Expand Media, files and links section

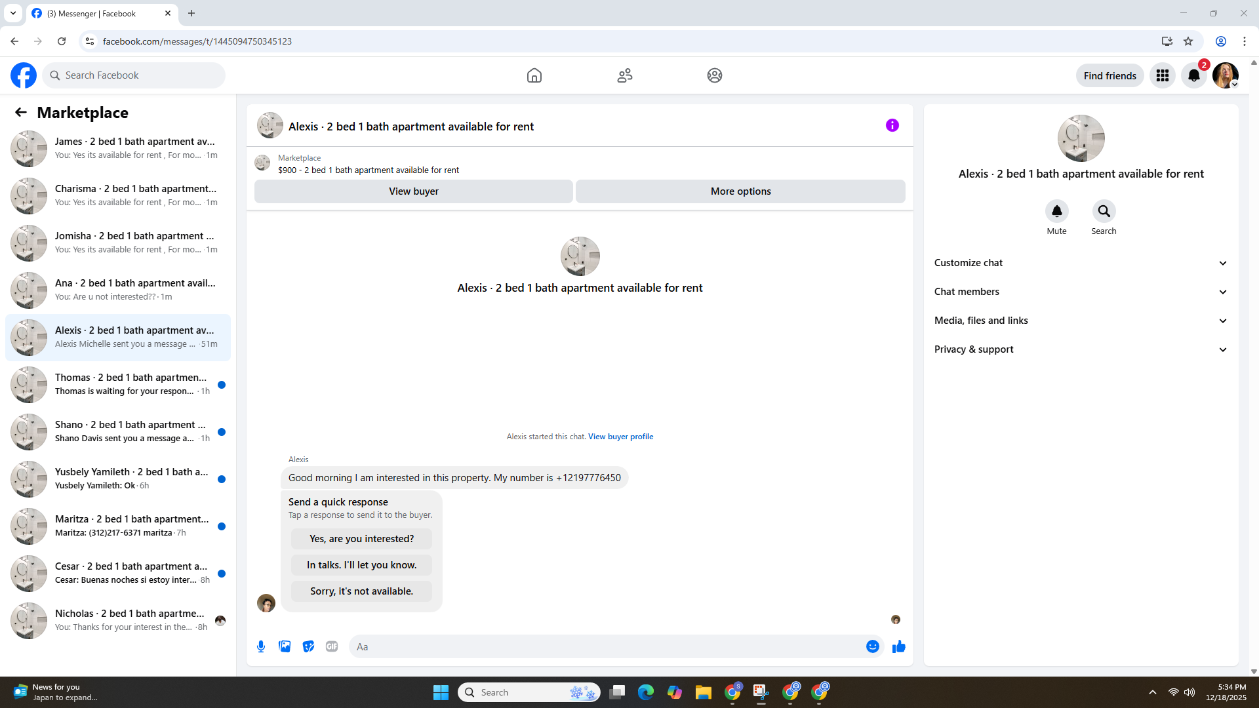point(1081,321)
